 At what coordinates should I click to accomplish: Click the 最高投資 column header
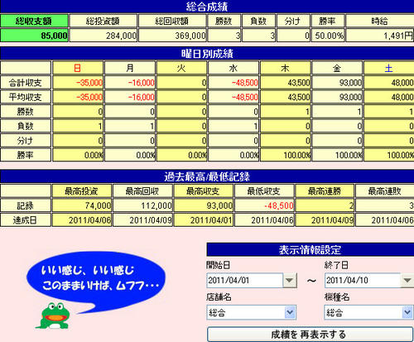click(x=82, y=191)
